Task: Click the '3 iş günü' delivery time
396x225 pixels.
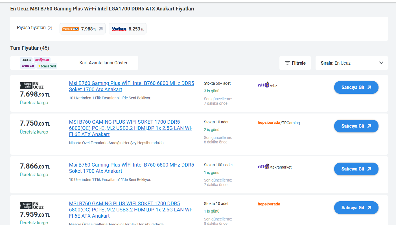Action: 212,91
